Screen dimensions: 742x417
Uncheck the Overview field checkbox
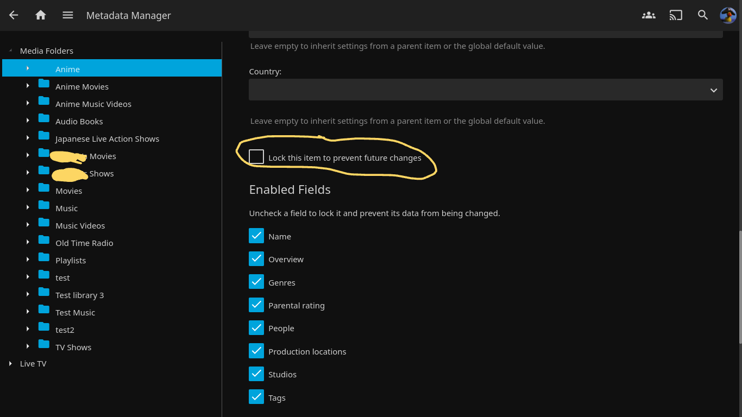256,259
